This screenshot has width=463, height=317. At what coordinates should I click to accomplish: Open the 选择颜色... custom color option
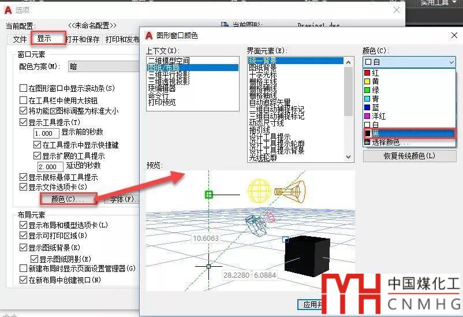(x=409, y=143)
